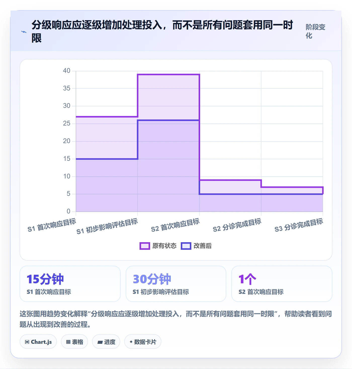Click the grid icon on the 表格 tag

pos(68,342)
